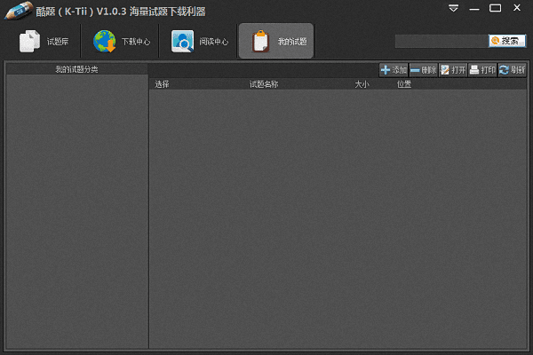Viewport: 533px width, 355px height.
Task: Click the pencil app logo in title bar
Action: (17, 10)
